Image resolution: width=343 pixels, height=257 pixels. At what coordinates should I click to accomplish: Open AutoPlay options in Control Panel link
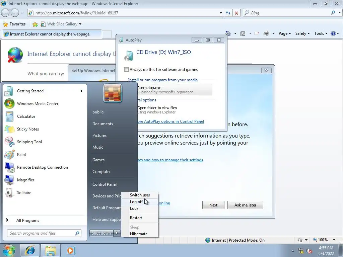click(x=170, y=121)
